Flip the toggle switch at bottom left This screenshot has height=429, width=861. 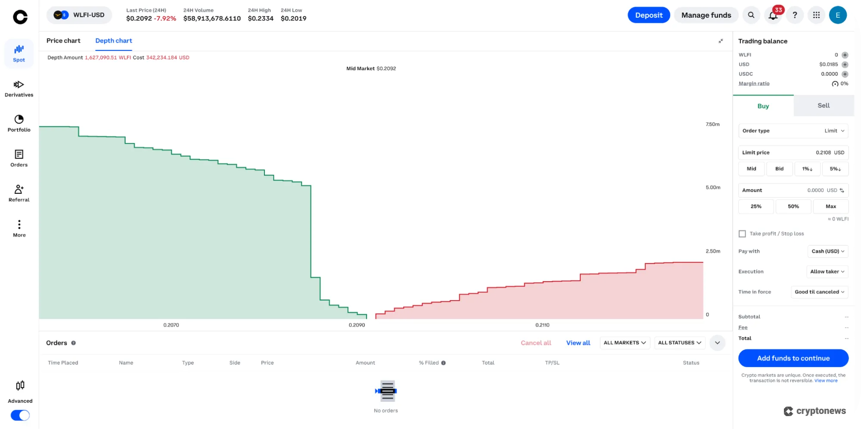(19, 415)
